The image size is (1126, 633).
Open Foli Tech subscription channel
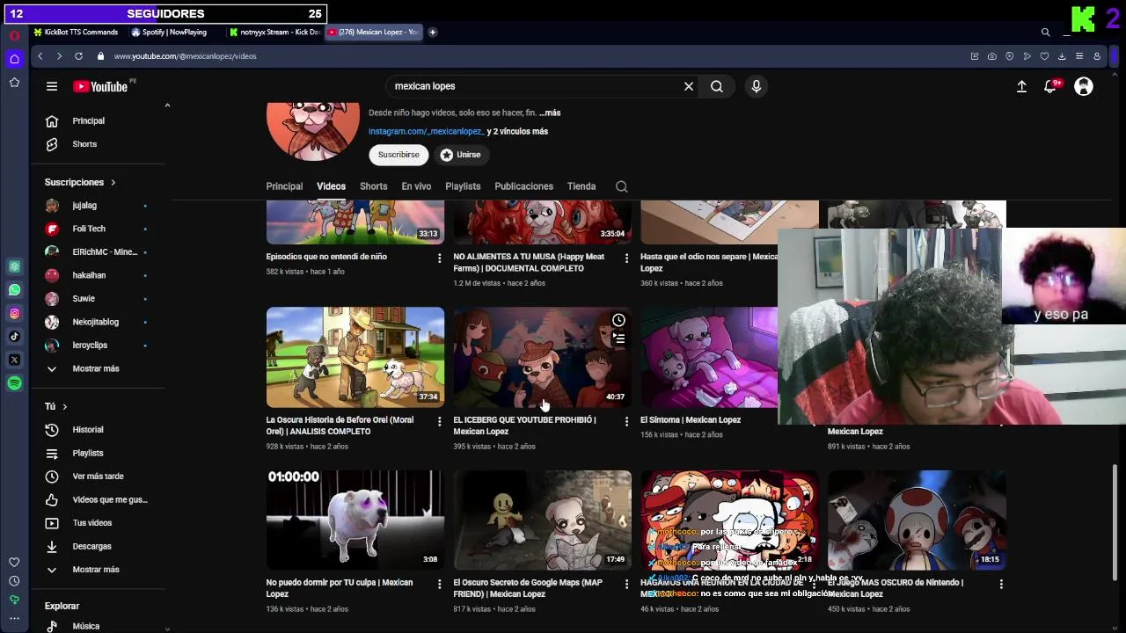(x=89, y=229)
